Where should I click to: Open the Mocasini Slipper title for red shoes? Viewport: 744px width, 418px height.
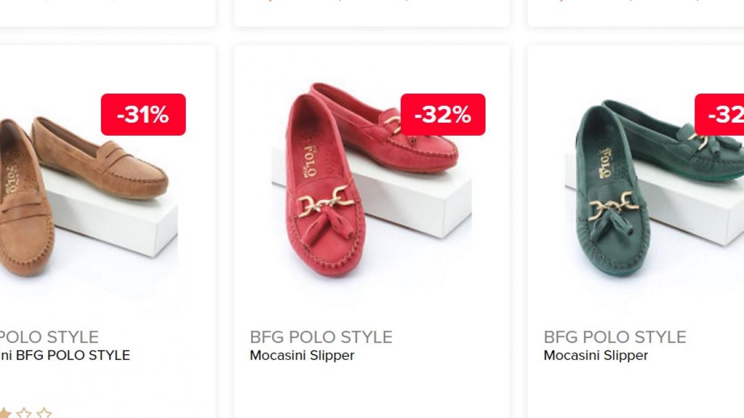[x=301, y=355]
